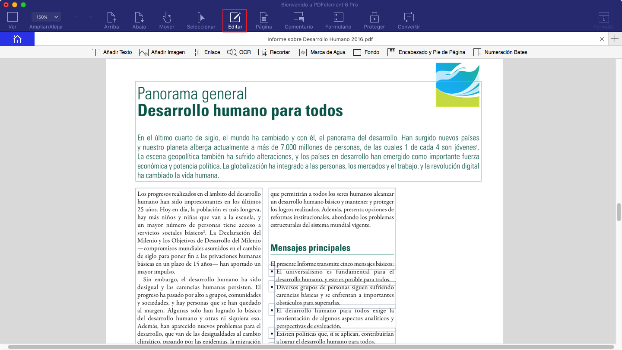This screenshot has width=622, height=350.
Task: Go to the Home screen tab
Action: click(17, 39)
